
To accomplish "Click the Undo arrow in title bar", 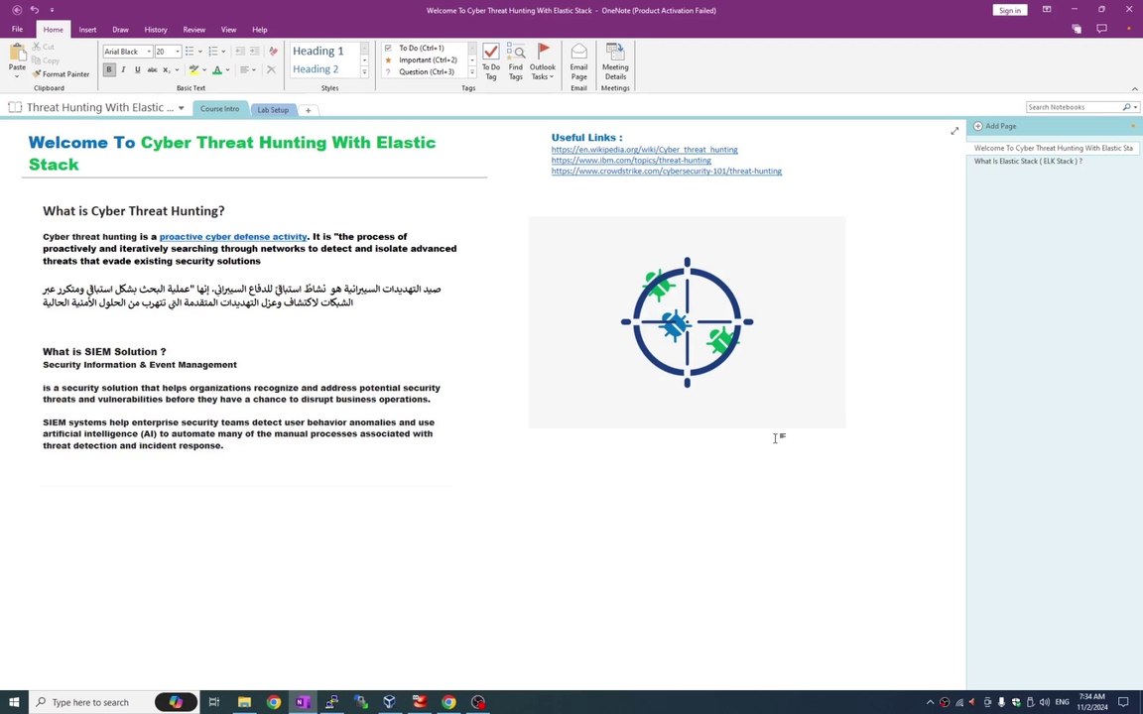I will click(35, 10).
